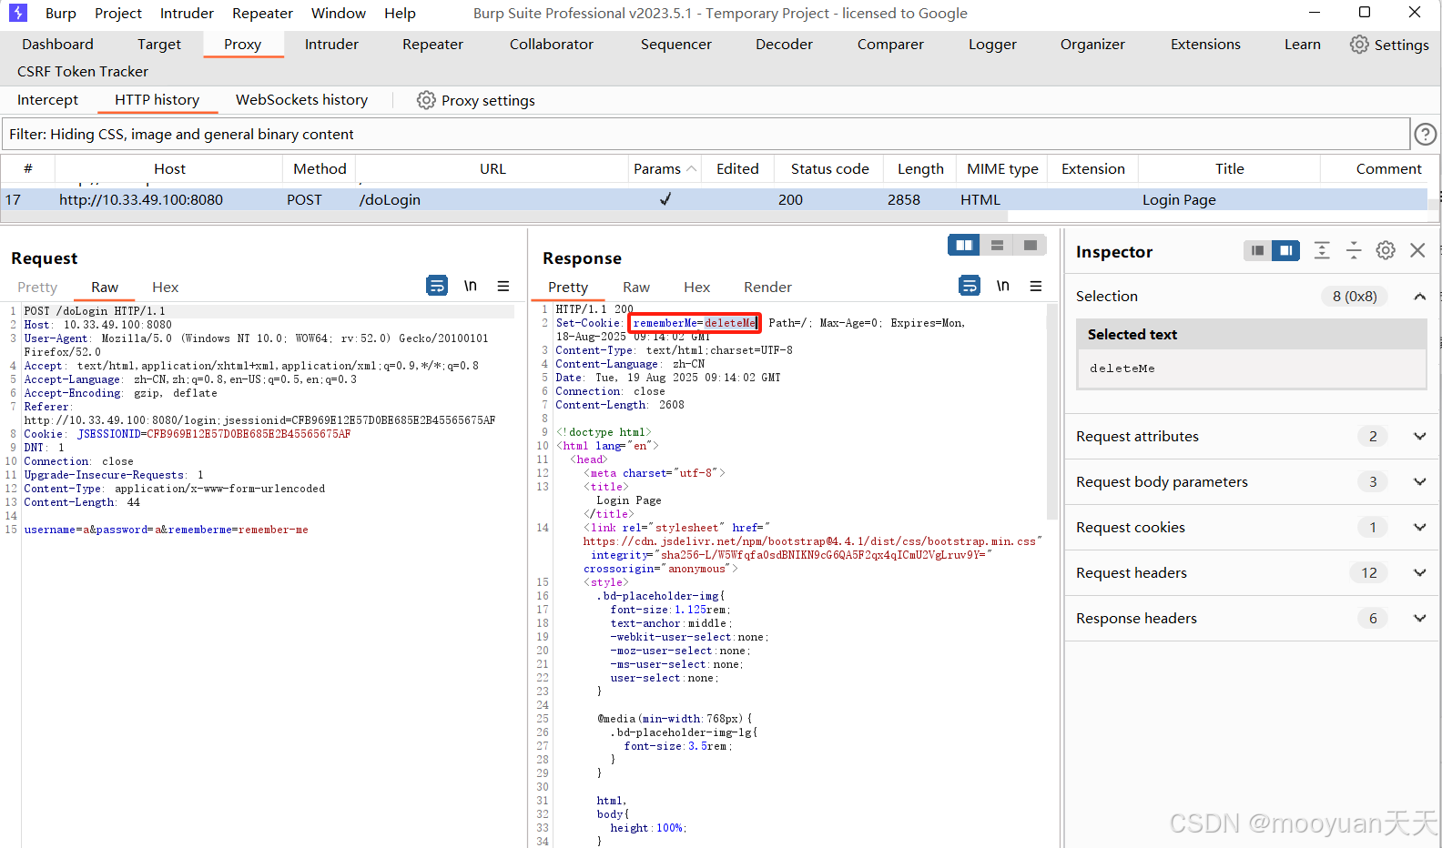The image size is (1442, 848).
Task: Dock Inspector on the right icon
Action: [x=1285, y=250]
